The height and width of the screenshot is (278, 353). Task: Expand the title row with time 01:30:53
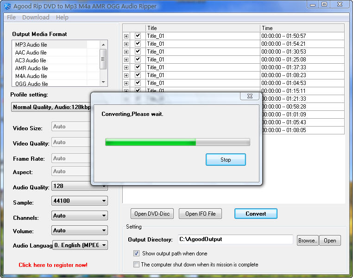126,52
